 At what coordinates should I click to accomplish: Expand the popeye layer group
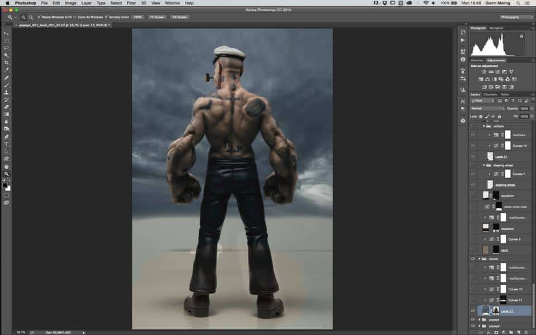point(480,319)
